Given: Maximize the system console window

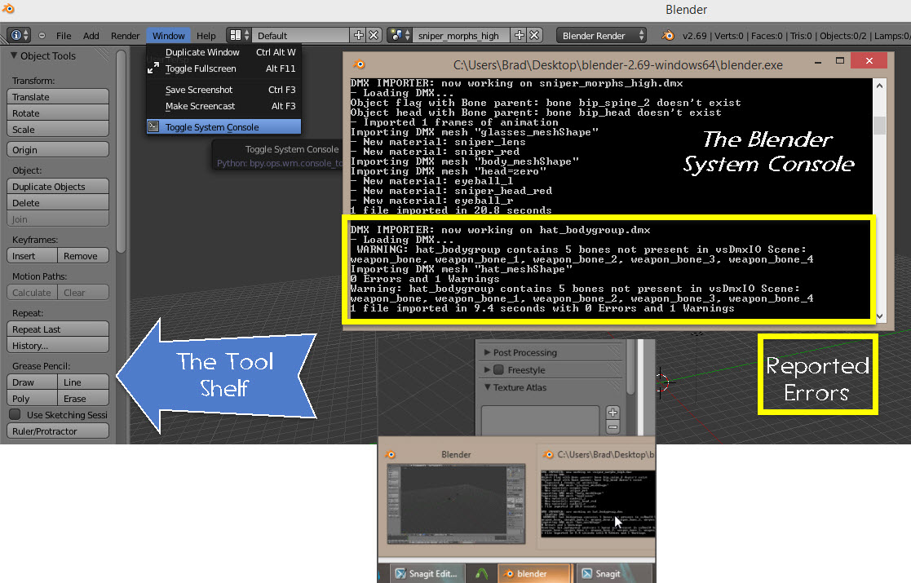Looking at the screenshot, I should [839, 61].
